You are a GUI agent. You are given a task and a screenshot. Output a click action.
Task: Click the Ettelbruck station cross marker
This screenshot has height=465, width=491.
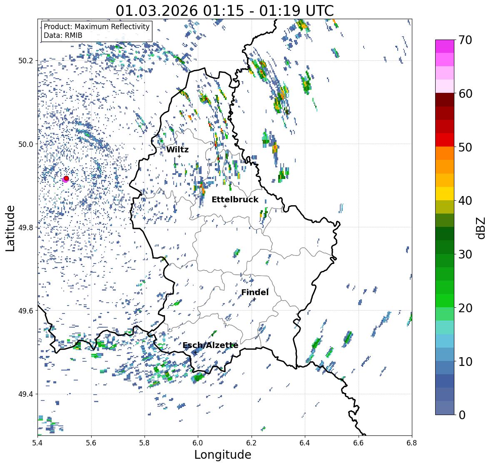pos(225,206)
